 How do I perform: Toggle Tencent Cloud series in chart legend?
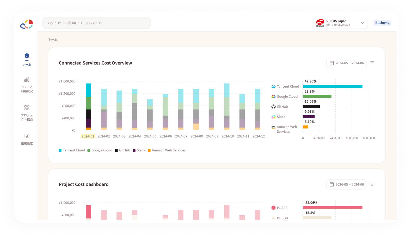click(x=72, y=150)
